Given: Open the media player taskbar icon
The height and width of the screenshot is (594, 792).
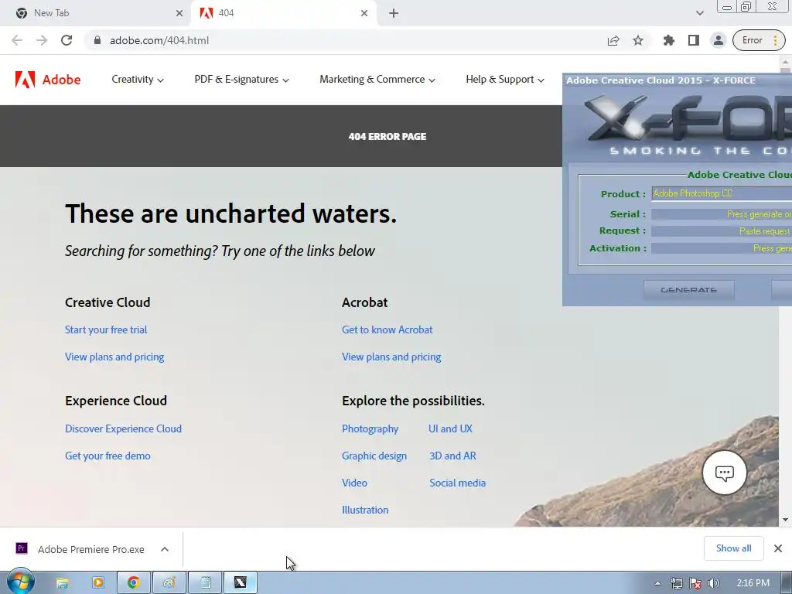Looking at the screenshot, I should [x=98, y=583].
